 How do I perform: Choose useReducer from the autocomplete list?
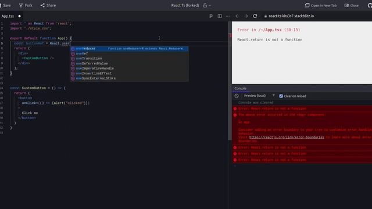pos(129,49)
